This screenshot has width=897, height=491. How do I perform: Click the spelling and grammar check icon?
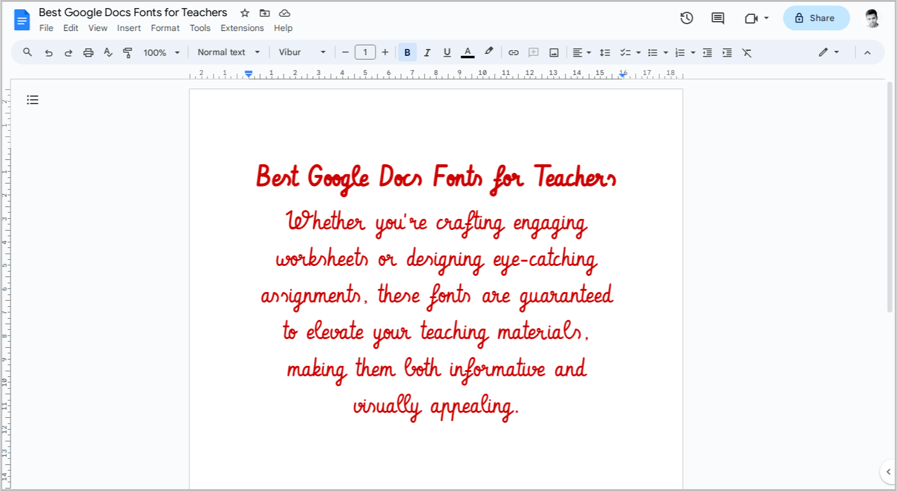(108, 52)
